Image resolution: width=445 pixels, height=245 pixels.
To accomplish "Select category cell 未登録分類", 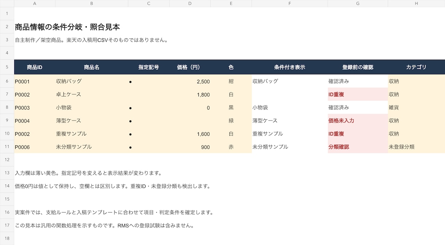I will click(x=417, y=147).
